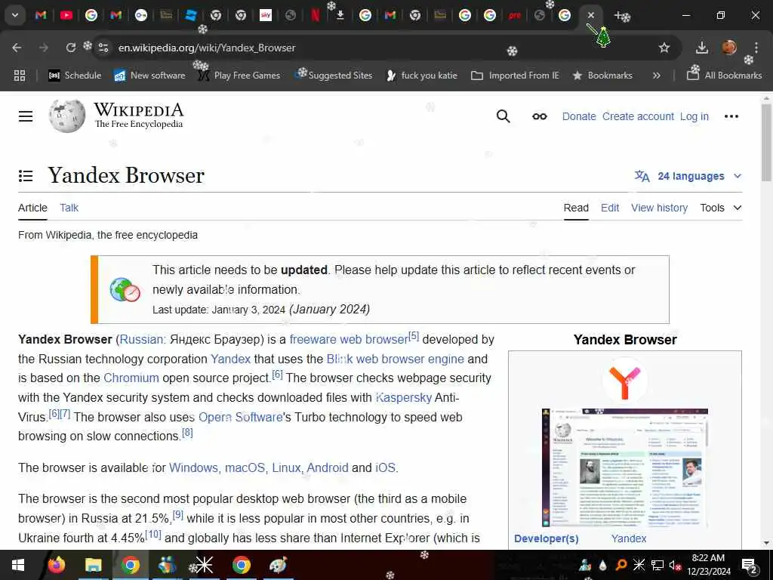Open Wikipedia main hamburger menu
The image size is (773, 580).
tap(26, 116)
